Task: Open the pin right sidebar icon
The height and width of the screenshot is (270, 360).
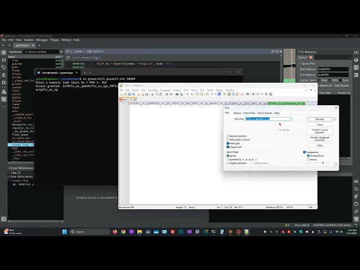Action: tap(356, 211)
